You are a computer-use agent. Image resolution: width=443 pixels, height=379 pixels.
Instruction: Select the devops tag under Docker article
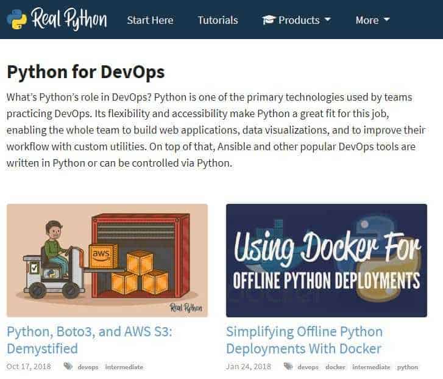(x=308, y=367)
